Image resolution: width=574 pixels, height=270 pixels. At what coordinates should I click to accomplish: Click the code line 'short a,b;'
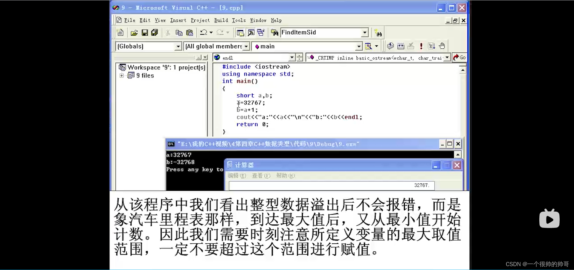coord(254,95)
